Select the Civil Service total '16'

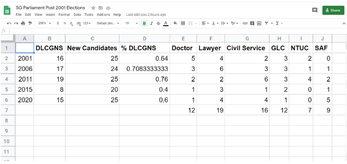coord(247,110)
